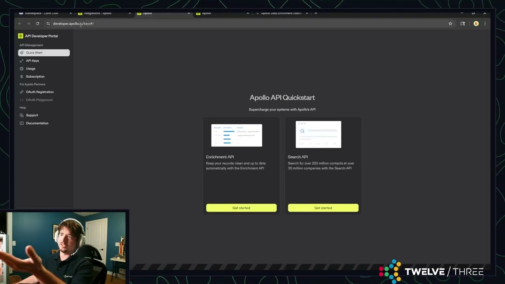
Task: Click the Support headset icon
Action: pyautogui.click(x=22, y=115)
